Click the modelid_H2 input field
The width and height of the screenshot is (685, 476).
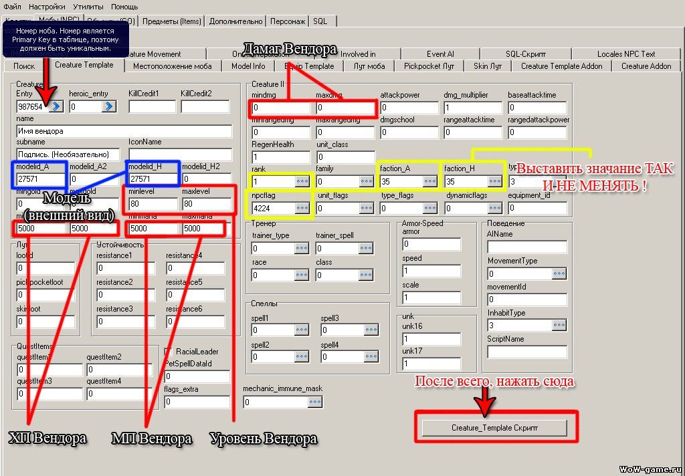pos(206,178)
